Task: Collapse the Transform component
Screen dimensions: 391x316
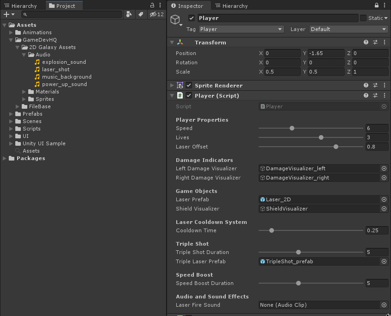Action: [x=172, y=43]
